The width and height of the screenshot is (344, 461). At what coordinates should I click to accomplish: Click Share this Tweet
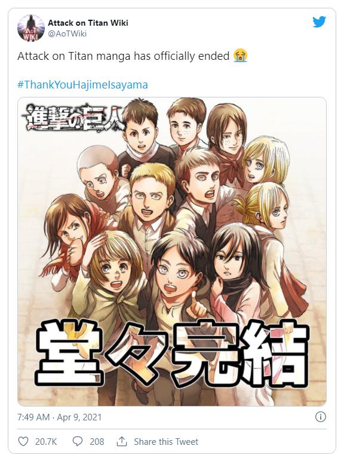[x=166, y=442]
